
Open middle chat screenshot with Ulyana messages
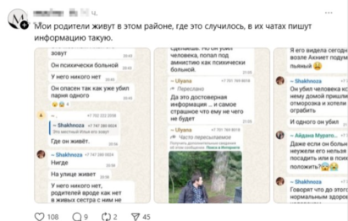[x=212, y=125]
